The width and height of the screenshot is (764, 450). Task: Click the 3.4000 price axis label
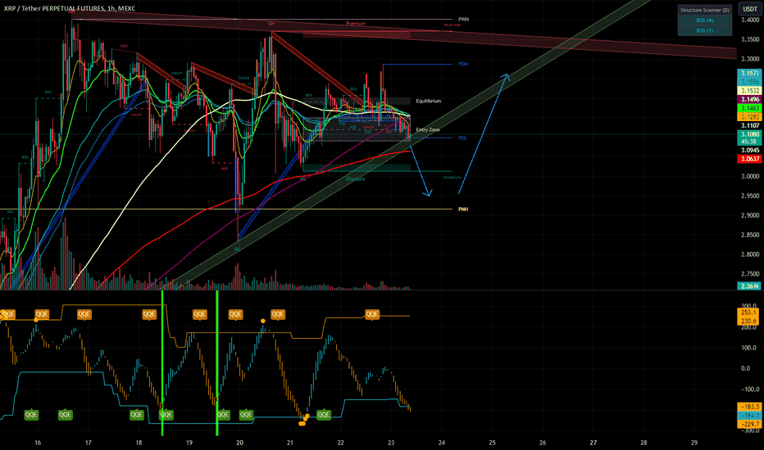[750, 20]
